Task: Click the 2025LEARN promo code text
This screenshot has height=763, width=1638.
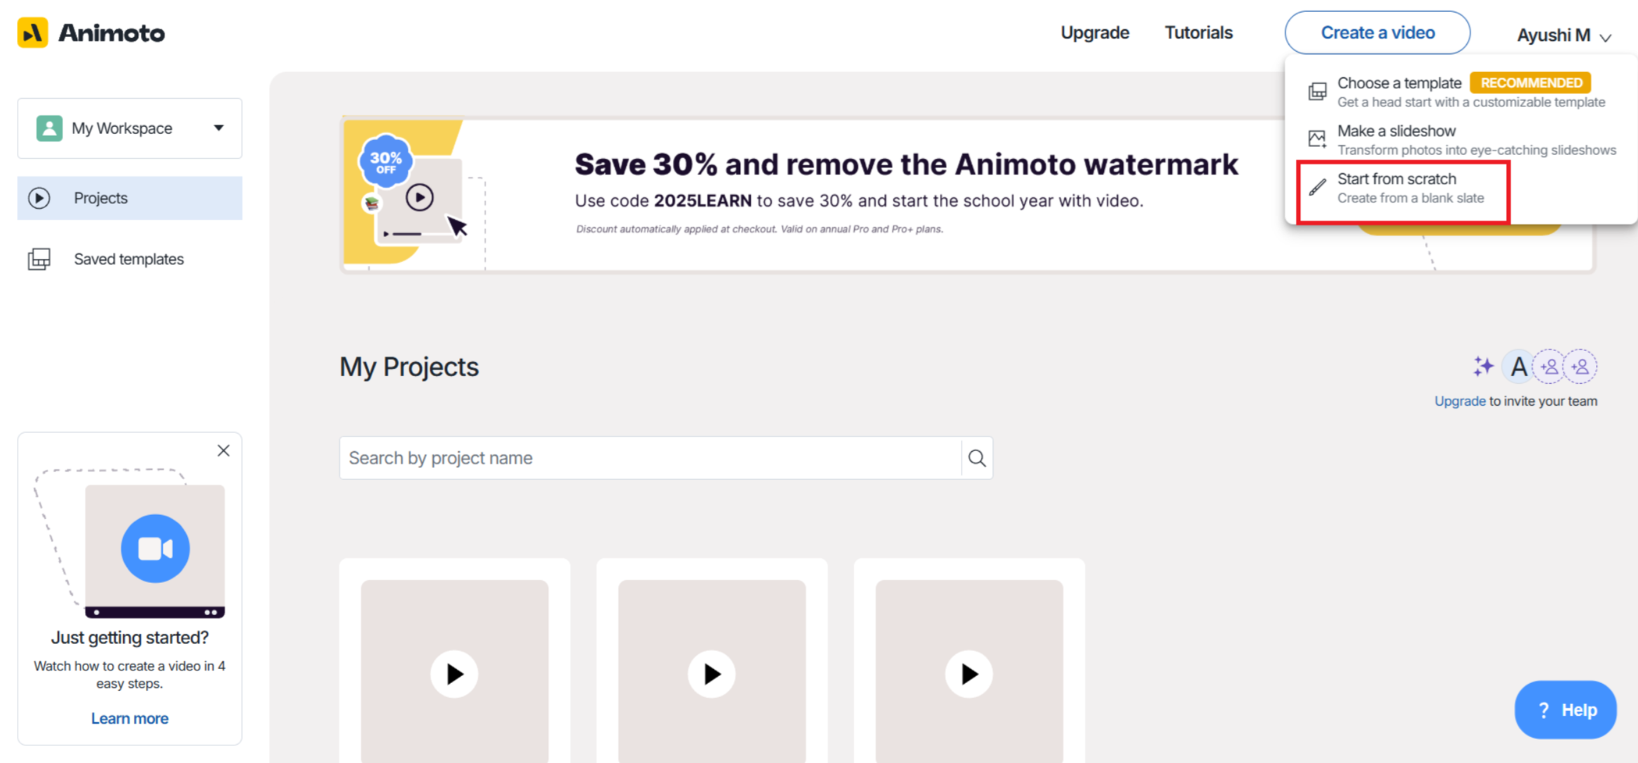Action: 702,201
